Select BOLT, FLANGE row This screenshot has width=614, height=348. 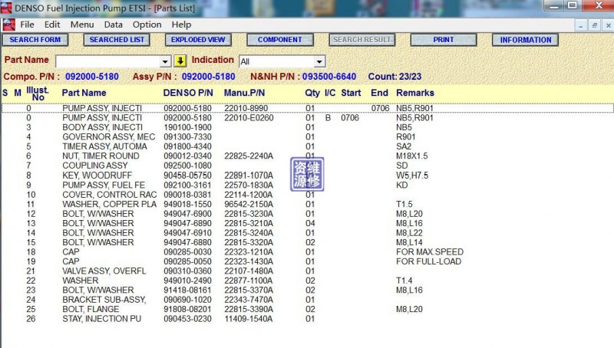(308, 309)
